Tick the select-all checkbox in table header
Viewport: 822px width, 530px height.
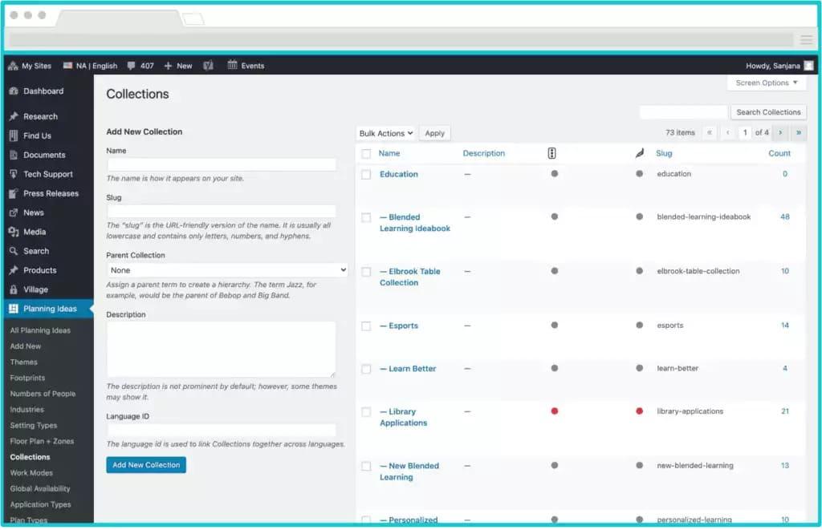click(366, 154)
